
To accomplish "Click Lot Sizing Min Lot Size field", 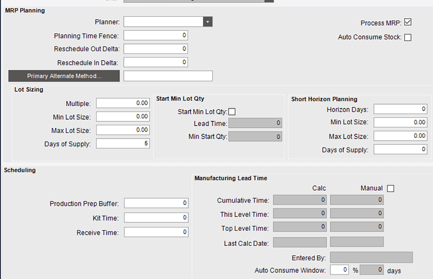I will (123, 117).
